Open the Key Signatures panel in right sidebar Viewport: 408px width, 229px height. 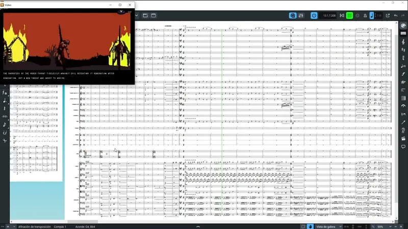[x=403, y=49]
